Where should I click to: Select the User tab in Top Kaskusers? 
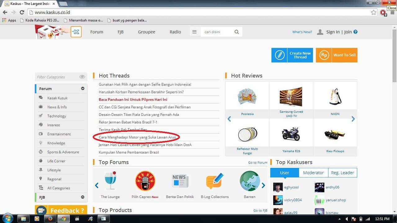284,173
